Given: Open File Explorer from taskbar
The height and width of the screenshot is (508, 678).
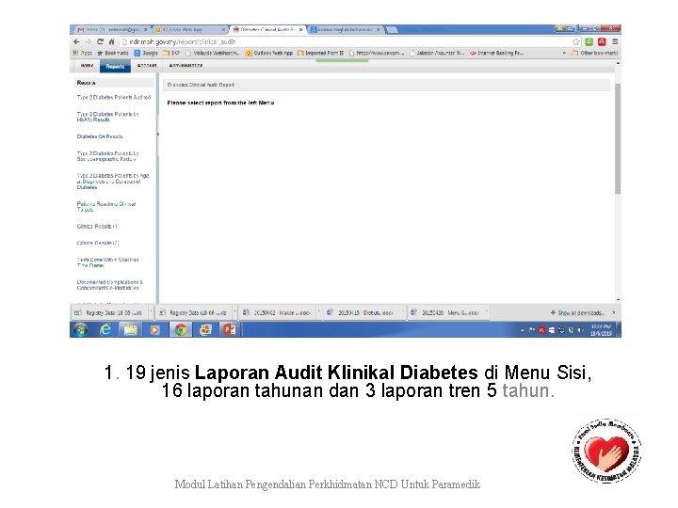Looking at the screenshot, I should pos(130,330).
